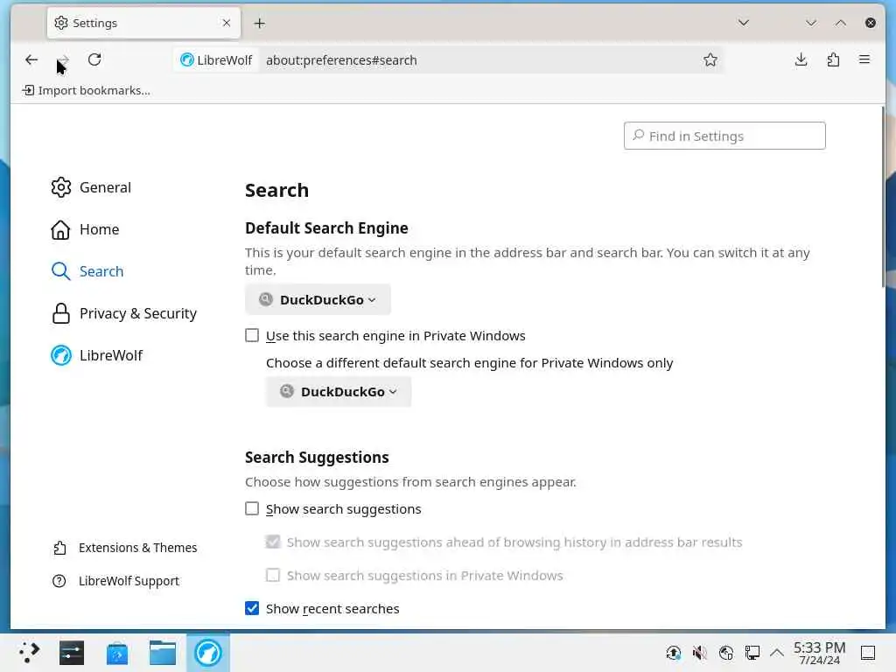Open Privacy & Security settings
The image size is (896, 672).
click(x=124, y=314)
